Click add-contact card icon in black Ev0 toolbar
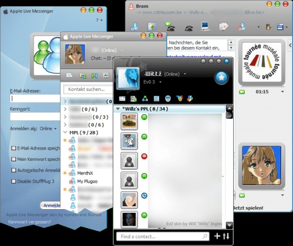 click(x=133, y=98)
